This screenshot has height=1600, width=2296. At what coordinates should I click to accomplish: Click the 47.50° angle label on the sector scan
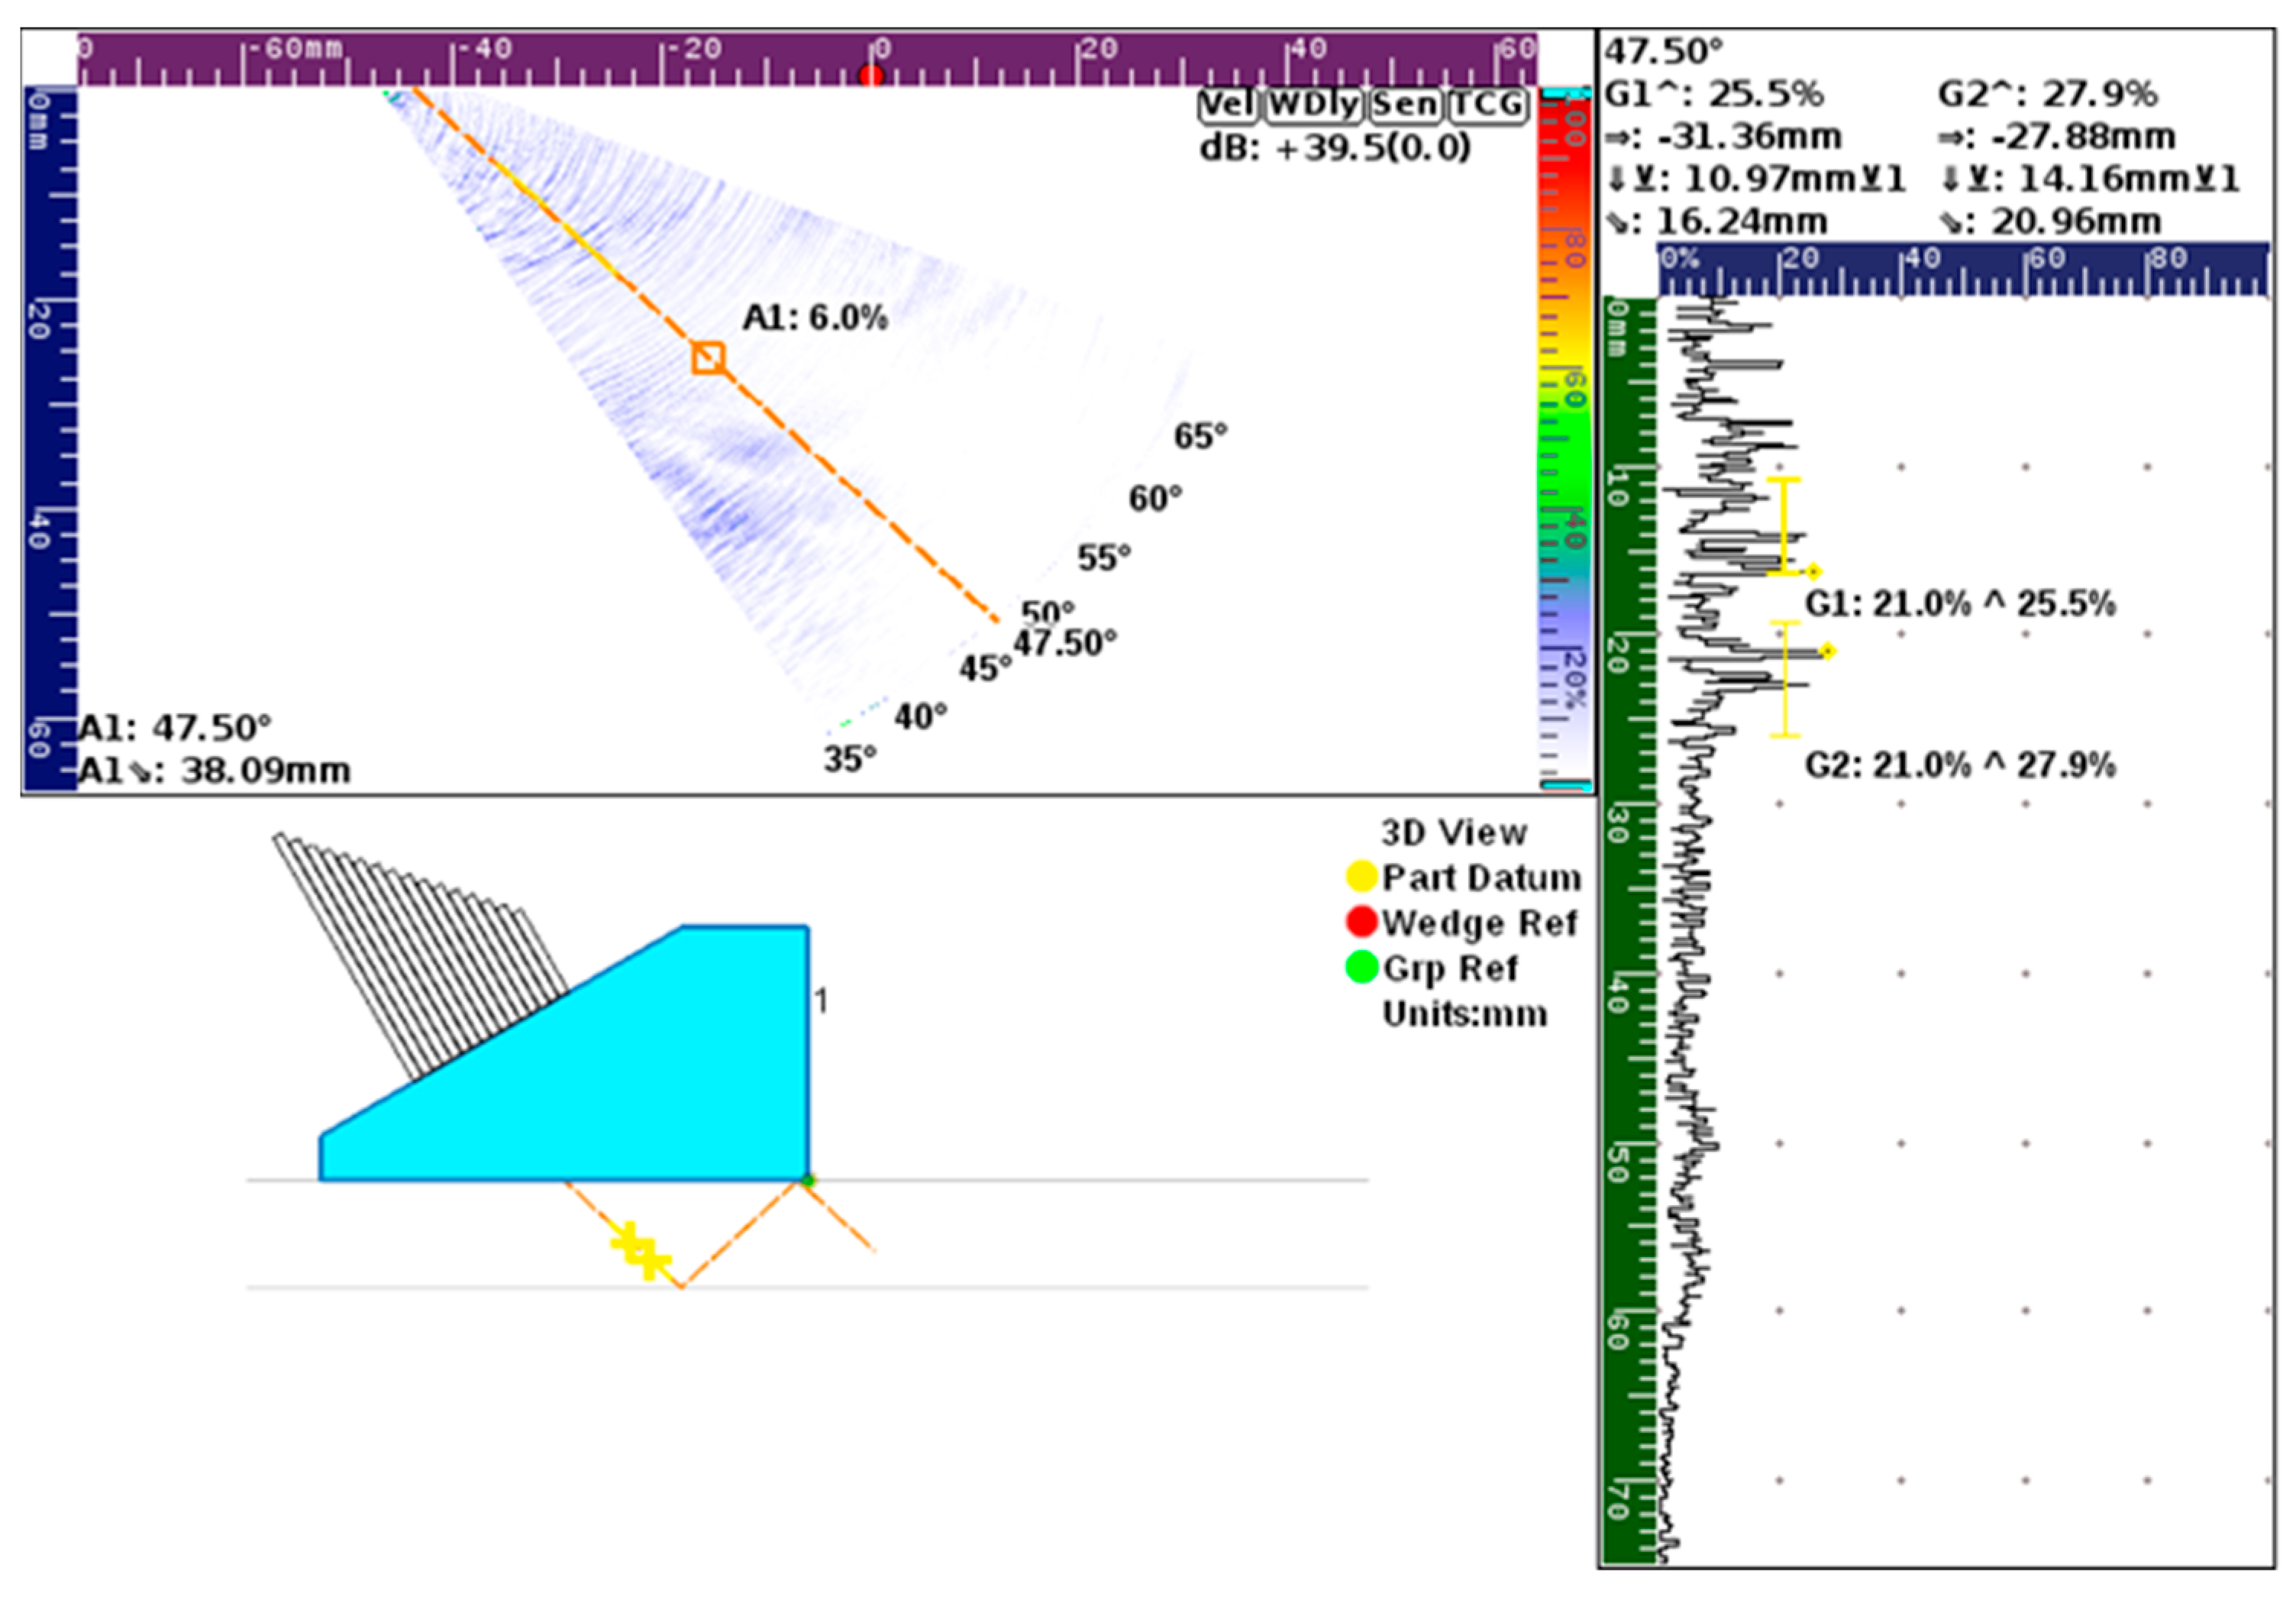(x=1065, y=643)
